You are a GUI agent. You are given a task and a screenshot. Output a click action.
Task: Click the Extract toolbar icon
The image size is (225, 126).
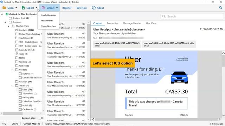pyautogui.click(x=43, y=8)
